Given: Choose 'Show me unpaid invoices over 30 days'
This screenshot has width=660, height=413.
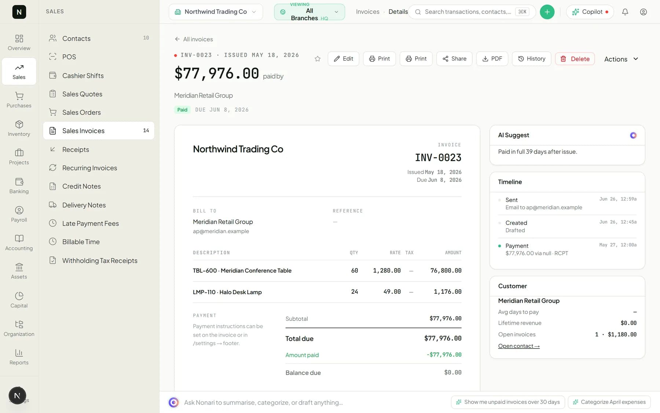Looking at the screenshot, I should pos(508,402).
